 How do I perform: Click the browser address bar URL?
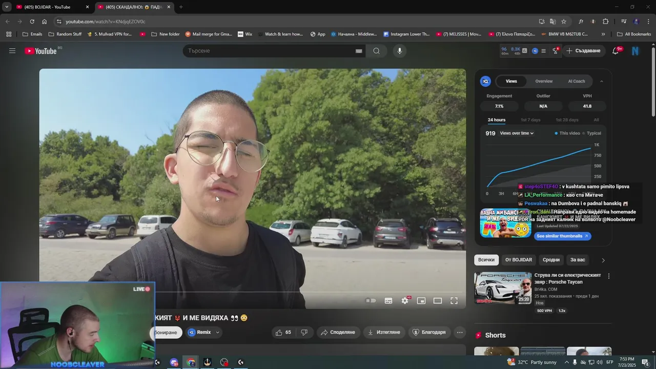coord(106,22)
